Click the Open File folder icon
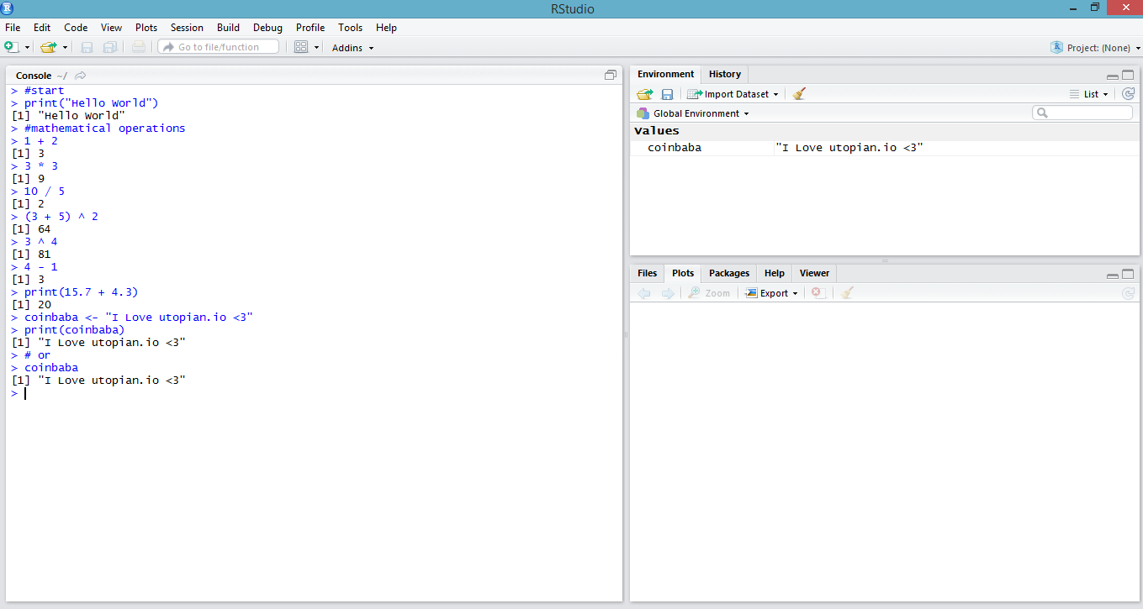This screenshot has height=609, width=1143. point(48,47)
